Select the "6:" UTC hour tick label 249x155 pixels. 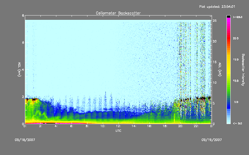(x=72, y=126)
